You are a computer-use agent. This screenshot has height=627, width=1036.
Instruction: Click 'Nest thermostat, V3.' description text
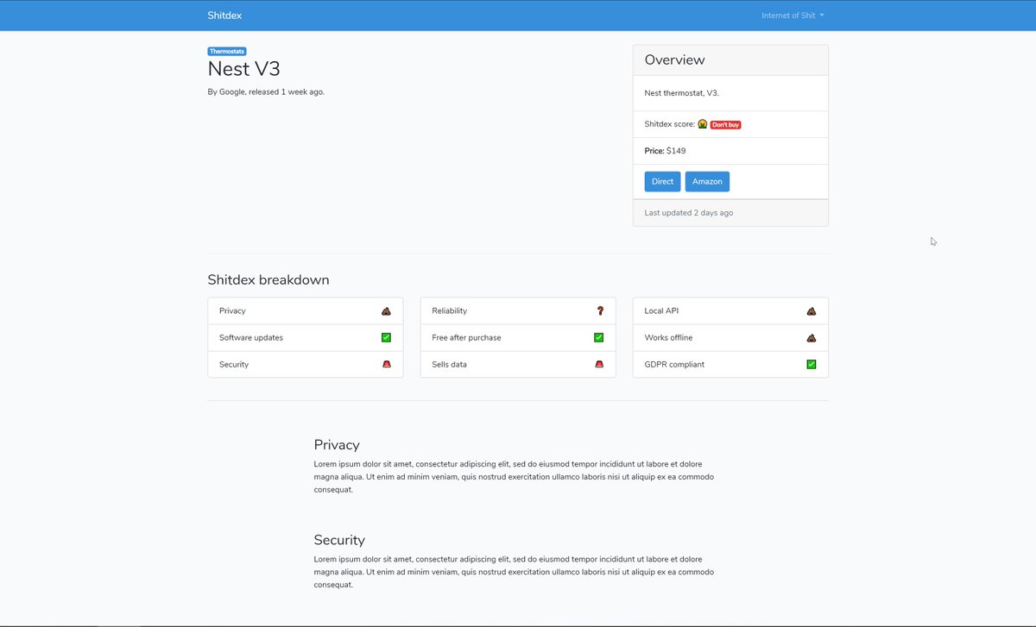[x=681, y=92]
